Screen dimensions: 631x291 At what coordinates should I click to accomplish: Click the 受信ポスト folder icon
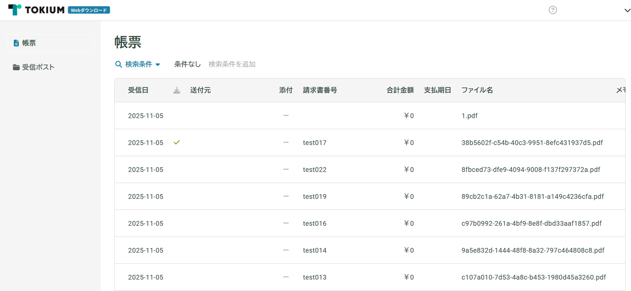pos(16,67)
